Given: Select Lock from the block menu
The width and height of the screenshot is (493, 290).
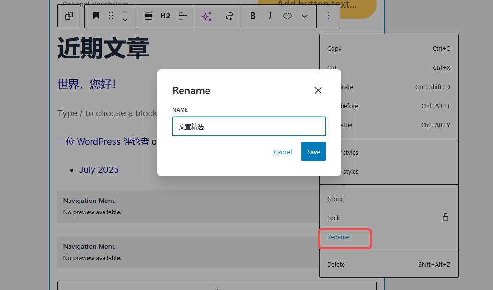Looking at the screenshot, I should 333,218.
